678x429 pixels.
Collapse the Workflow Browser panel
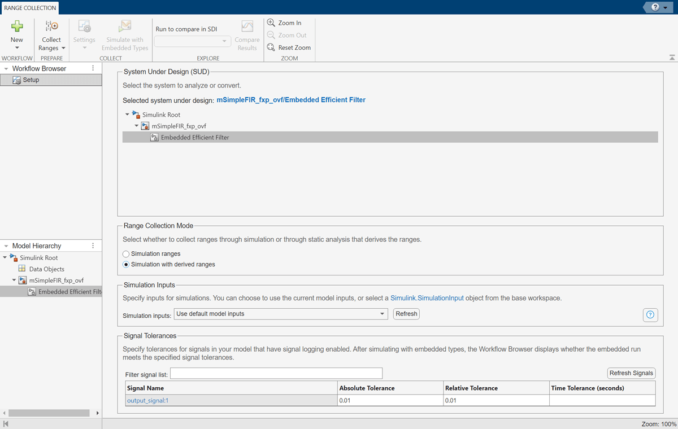click(6, 69)
